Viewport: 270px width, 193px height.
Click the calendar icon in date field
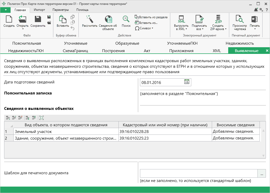(187, 82)
